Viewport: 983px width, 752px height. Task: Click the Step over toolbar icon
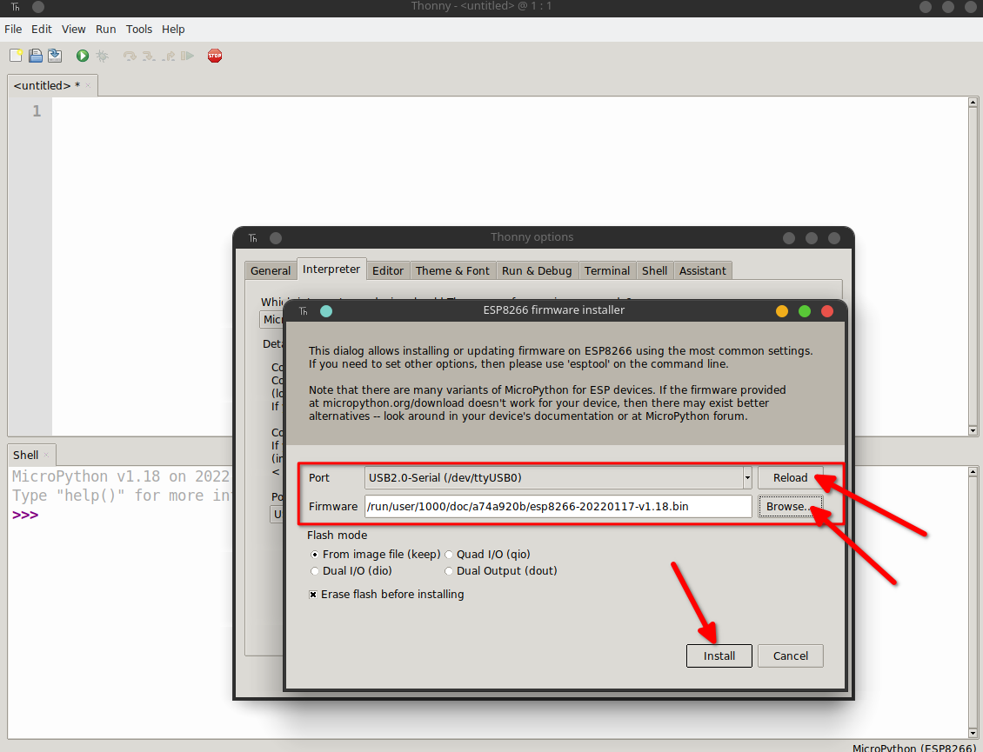click(x=129, y=56)
